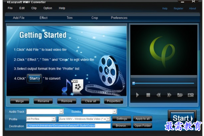Click the Help link at top right
Viewport: 204px width, 136px height.
point(165,9)
